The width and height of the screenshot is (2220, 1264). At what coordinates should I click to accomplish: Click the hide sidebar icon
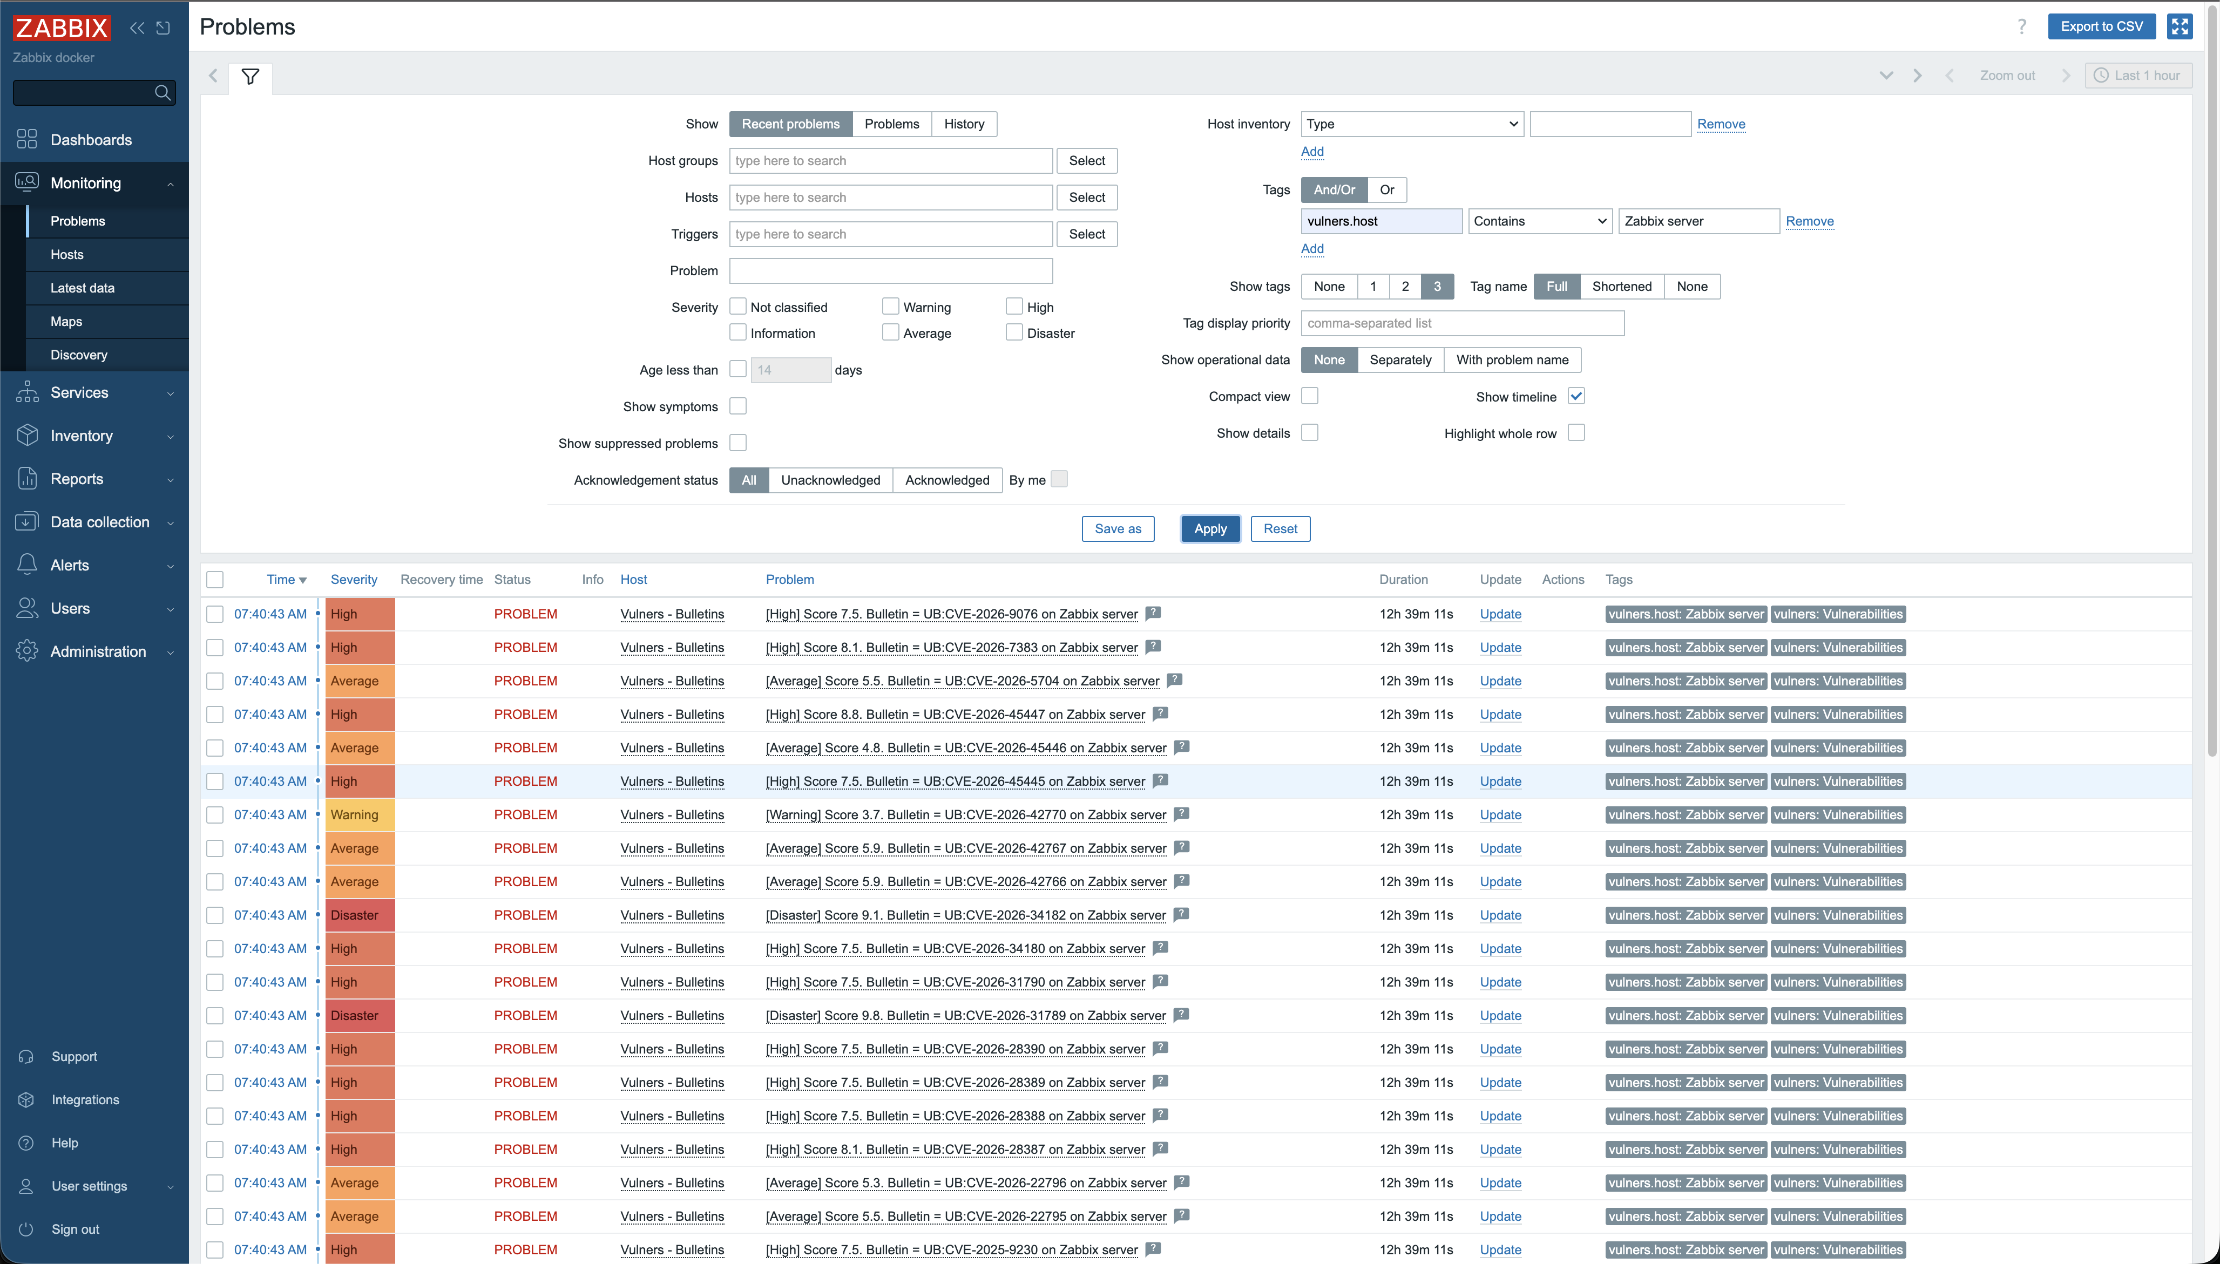pyautogui.click(x=163, y=28)
